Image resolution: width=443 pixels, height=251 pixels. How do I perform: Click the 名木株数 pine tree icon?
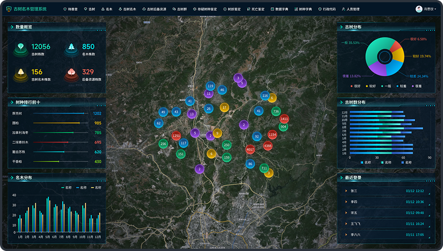(72, 49)
